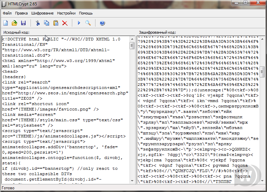Click the 'rel="stylesheet" />' line
The height and width of the screenshot is (192, 267).
click(x=28, y=125)
